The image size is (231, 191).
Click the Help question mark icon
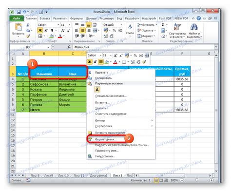(198, 18)
